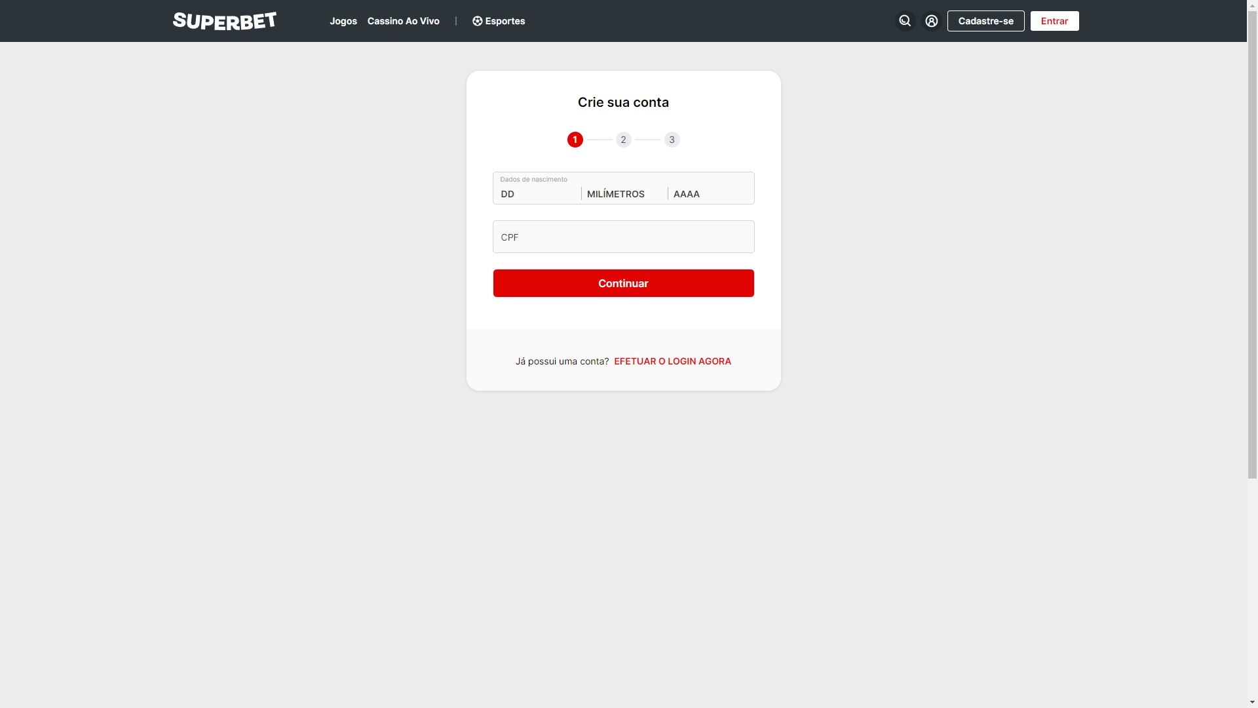The image size is (1258, 708).
Task: Click the red Continuar button
Action: tap(623, 283)
